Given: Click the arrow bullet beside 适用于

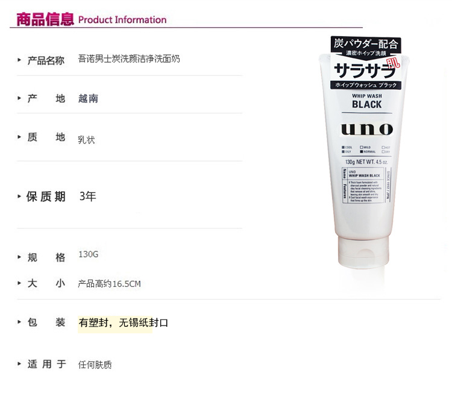Looking at the screenshot, I should 19,364.
